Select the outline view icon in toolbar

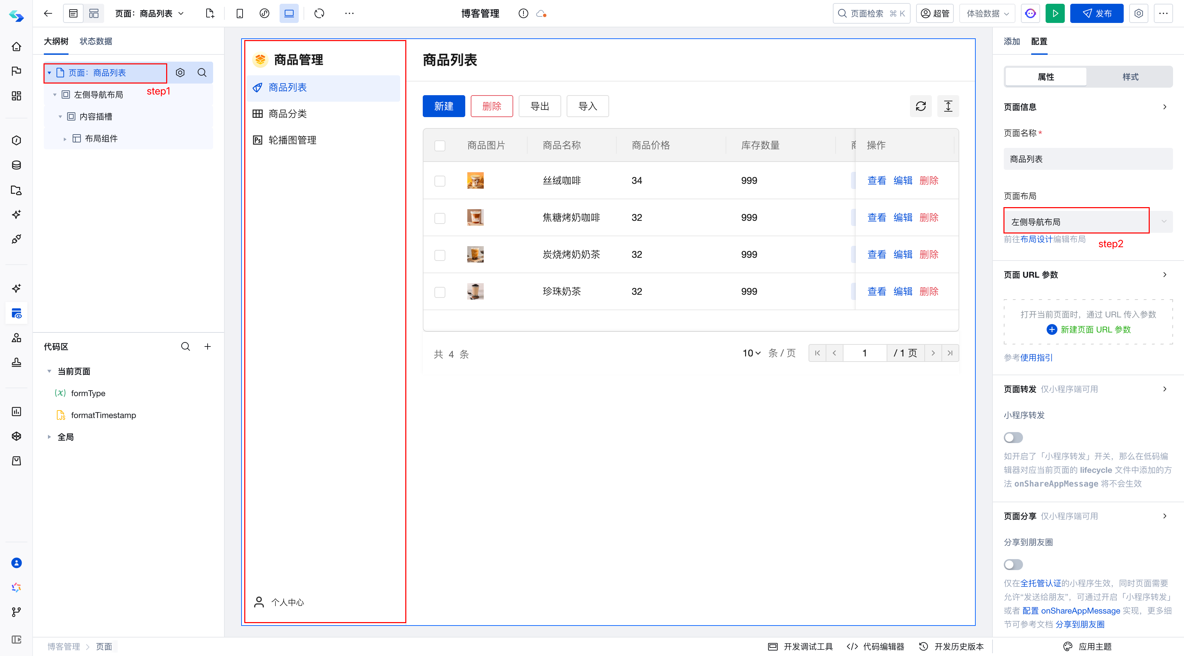click(73, 13)
